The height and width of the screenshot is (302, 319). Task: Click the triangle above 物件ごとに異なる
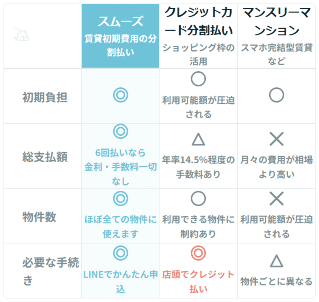coord(276,261)
